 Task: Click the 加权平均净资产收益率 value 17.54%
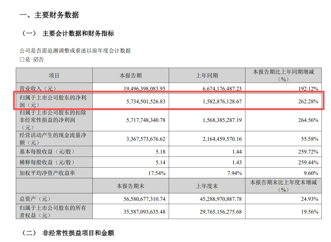coord(157,173)
